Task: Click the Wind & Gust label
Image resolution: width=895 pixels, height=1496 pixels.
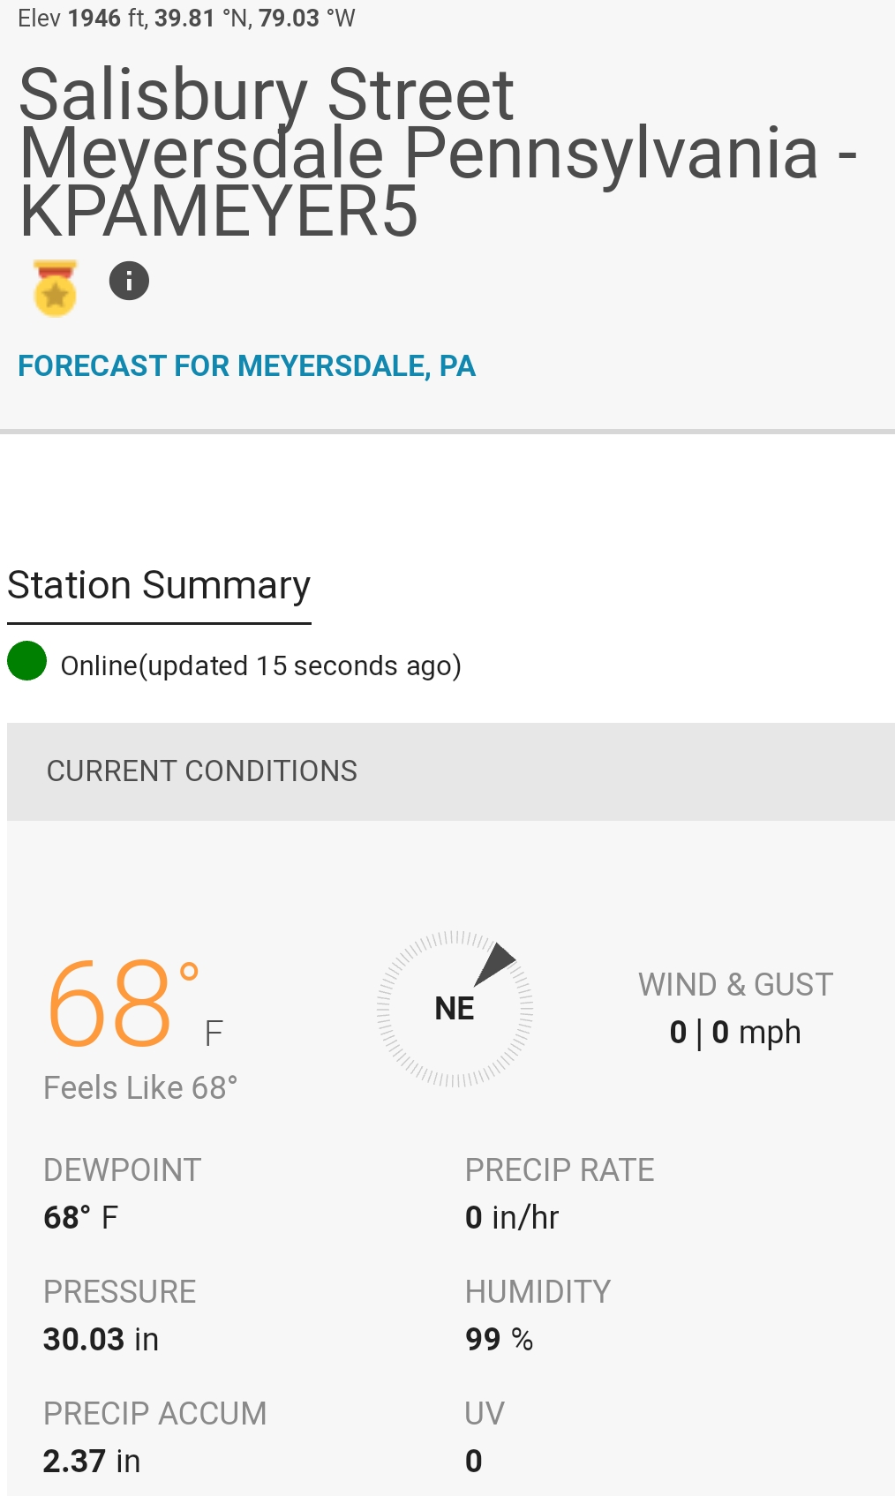Action: (x=735, y=984)
